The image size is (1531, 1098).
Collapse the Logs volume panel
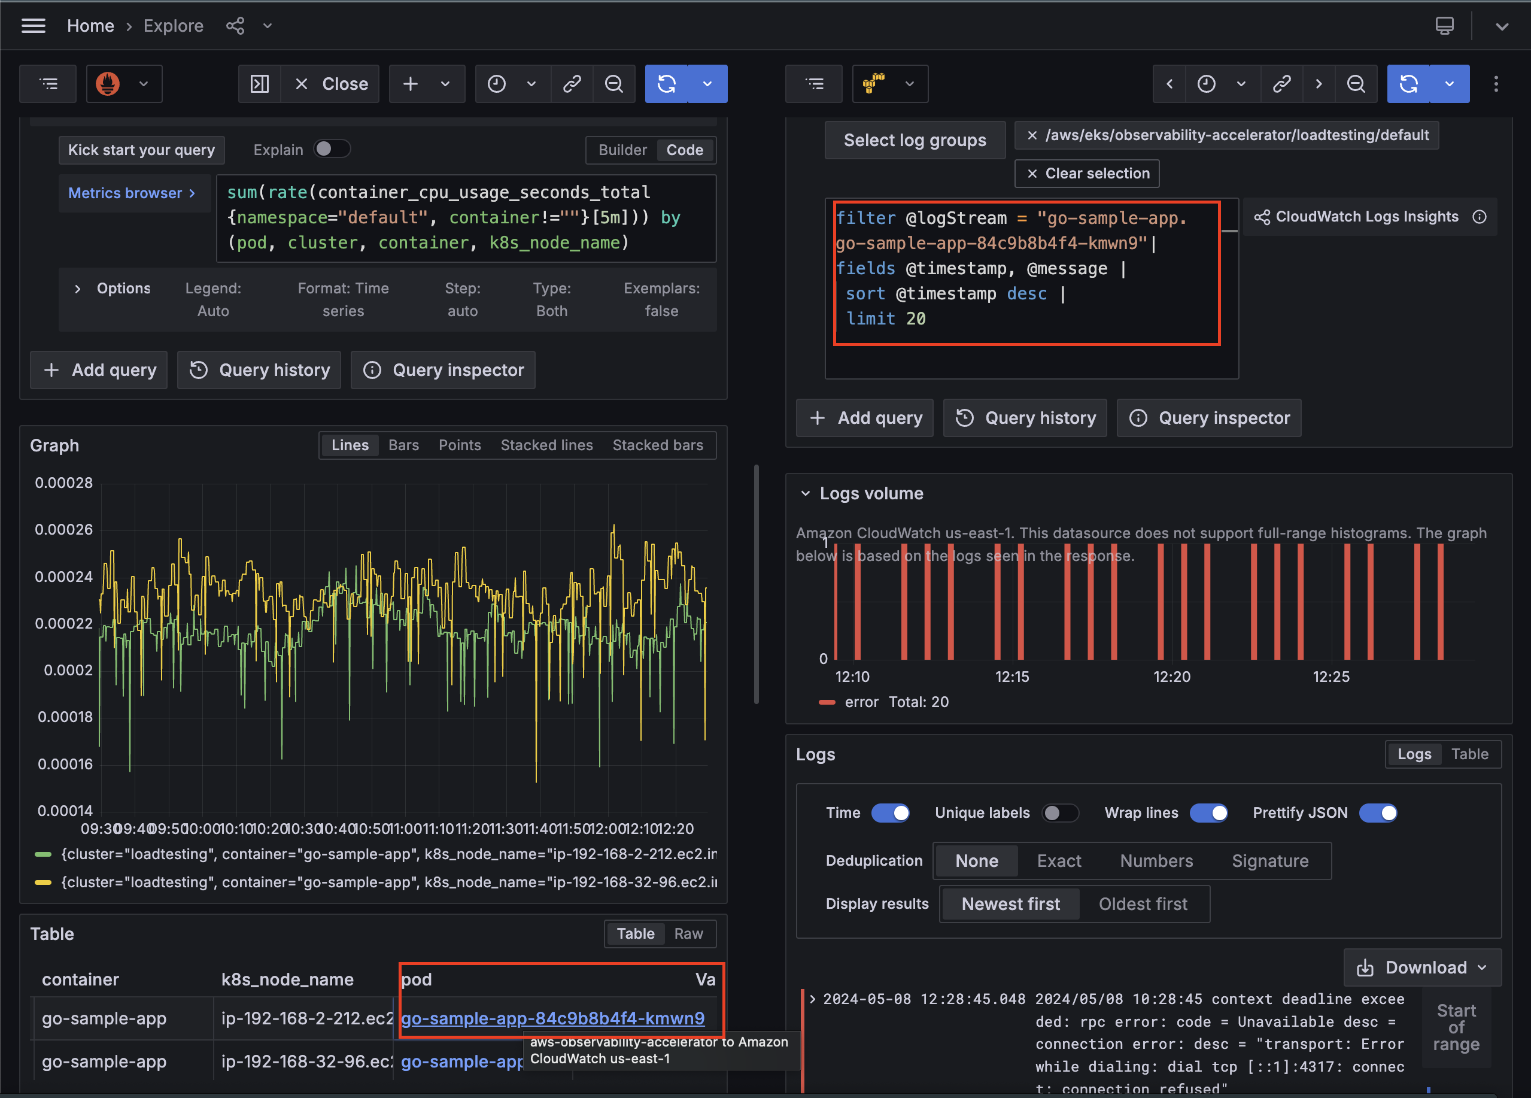tap(806, 494)
